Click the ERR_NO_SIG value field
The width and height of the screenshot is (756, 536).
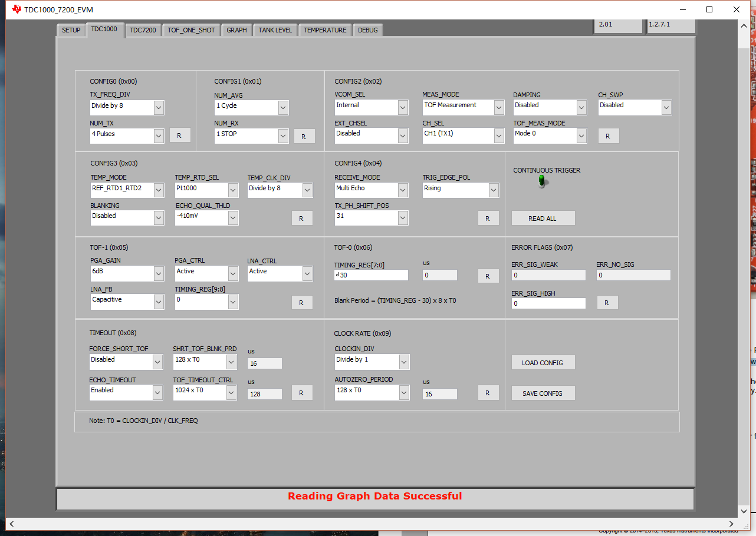click(633, 275)
